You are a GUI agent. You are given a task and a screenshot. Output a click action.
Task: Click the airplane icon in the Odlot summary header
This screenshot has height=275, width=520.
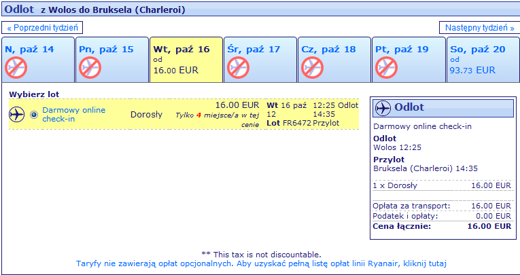click(383, 108)
